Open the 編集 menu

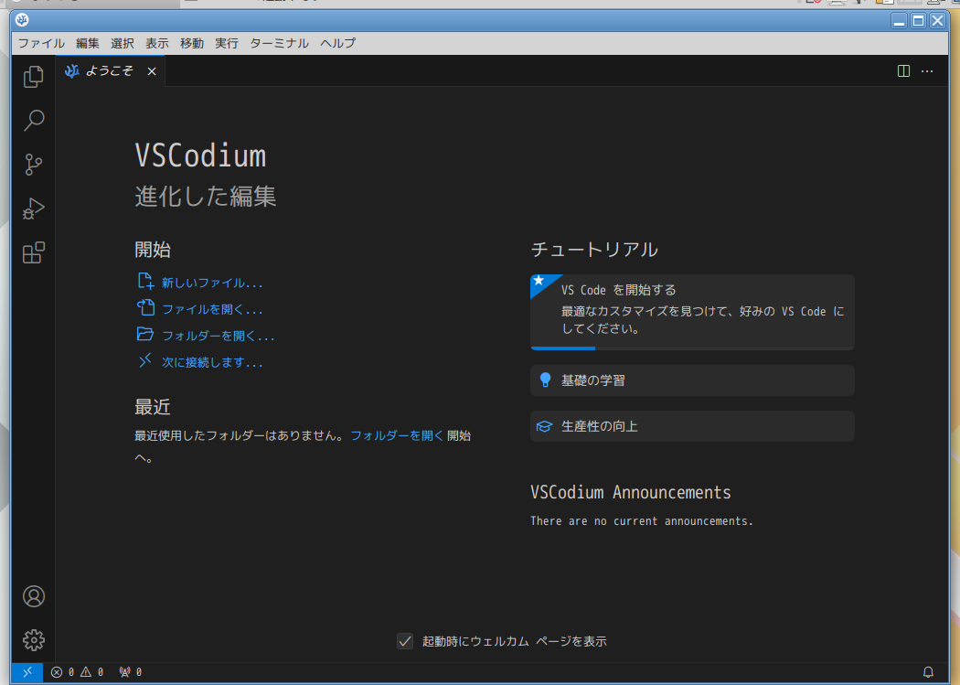[x=88, y=44]
